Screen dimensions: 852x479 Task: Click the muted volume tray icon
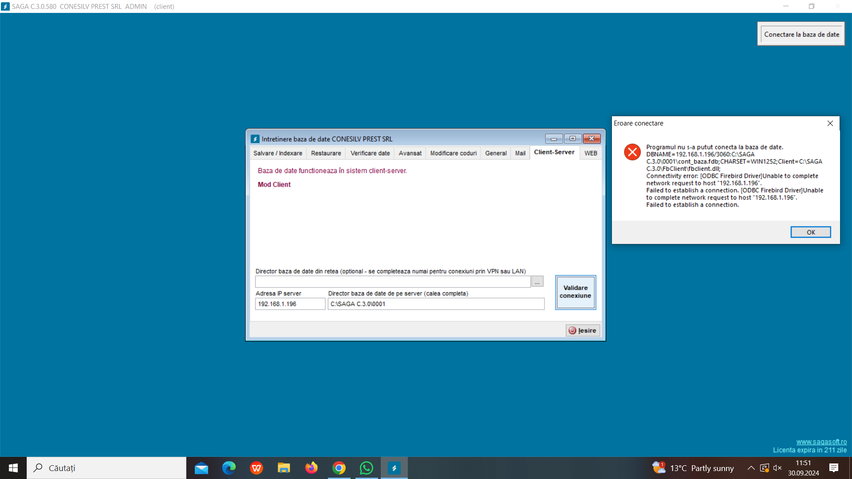777,468
